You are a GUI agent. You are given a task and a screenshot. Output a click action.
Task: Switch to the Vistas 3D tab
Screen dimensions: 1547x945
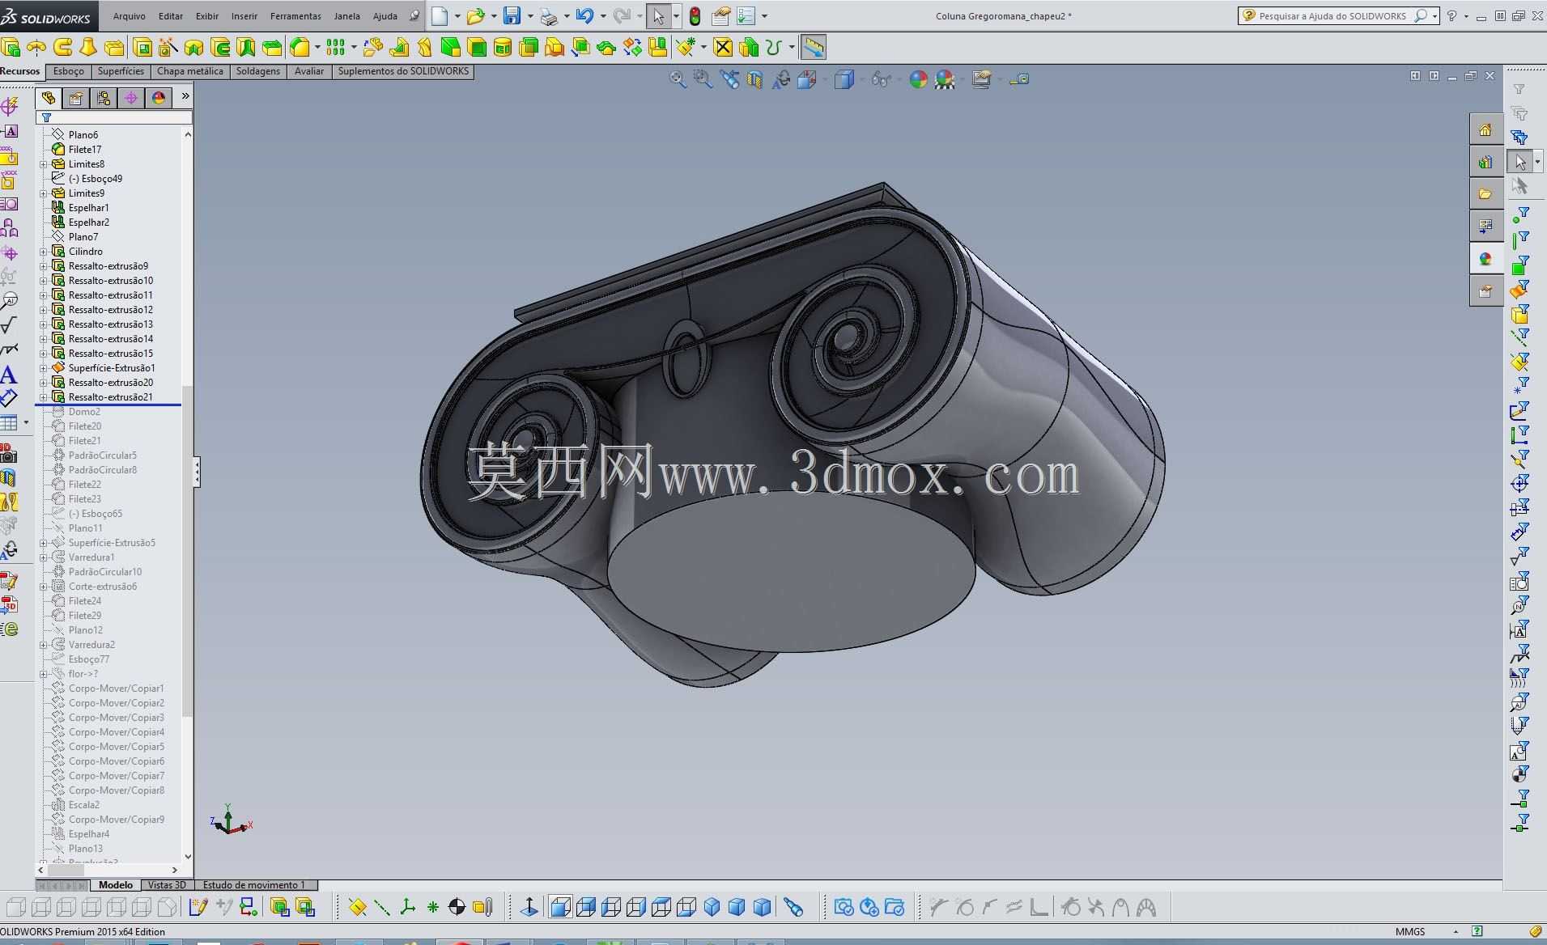[x=167, y=885]
